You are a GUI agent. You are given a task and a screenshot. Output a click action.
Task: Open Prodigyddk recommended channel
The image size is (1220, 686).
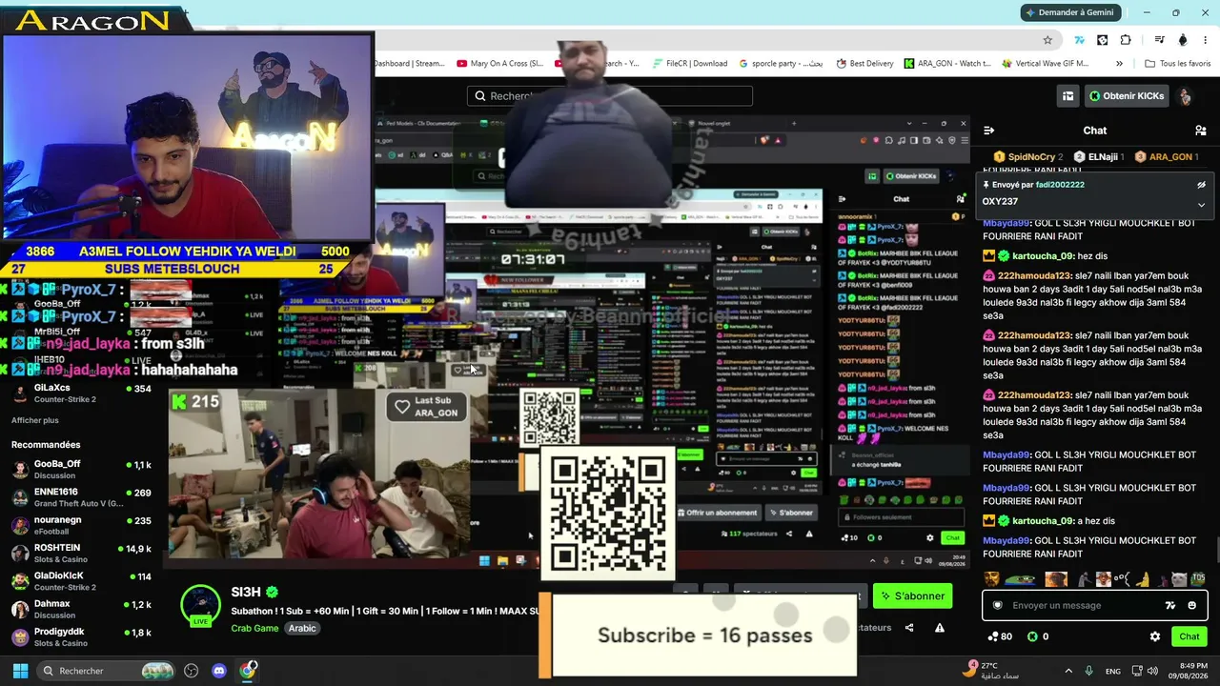81,637
